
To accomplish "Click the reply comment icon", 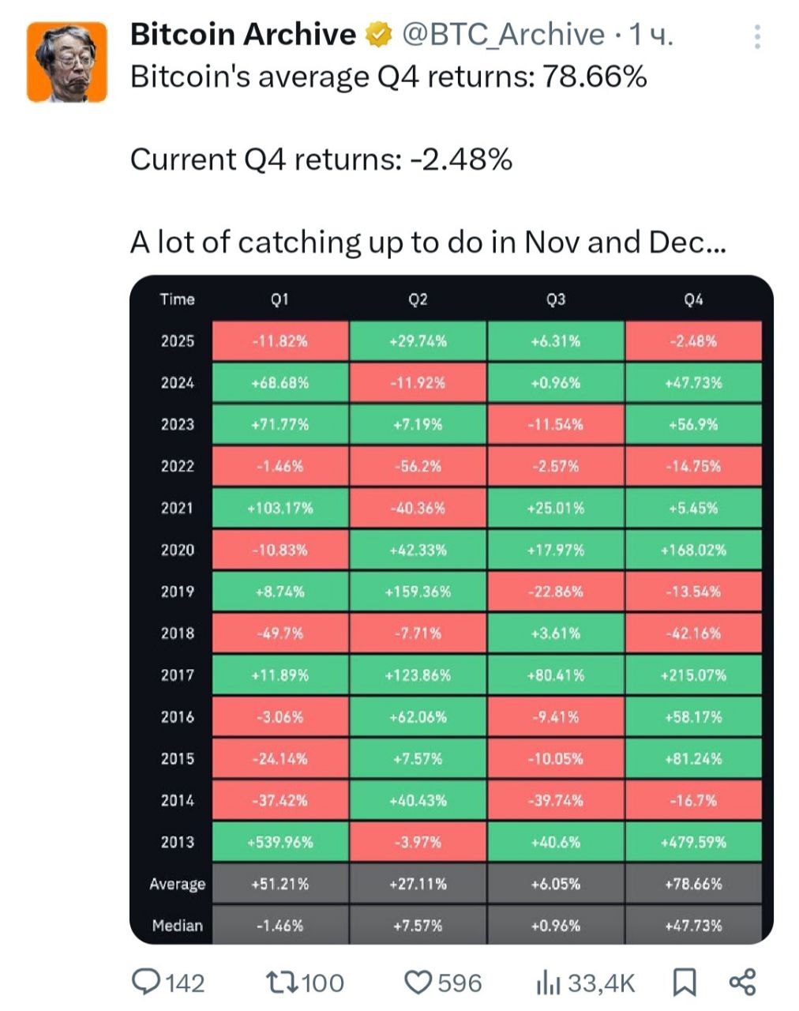I will pos(145,982).
